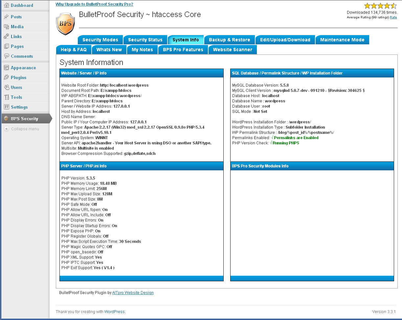This screenshot has width=402, height=320.
Task: Click the Tools icon in sidebar
Action: point(6,97)
